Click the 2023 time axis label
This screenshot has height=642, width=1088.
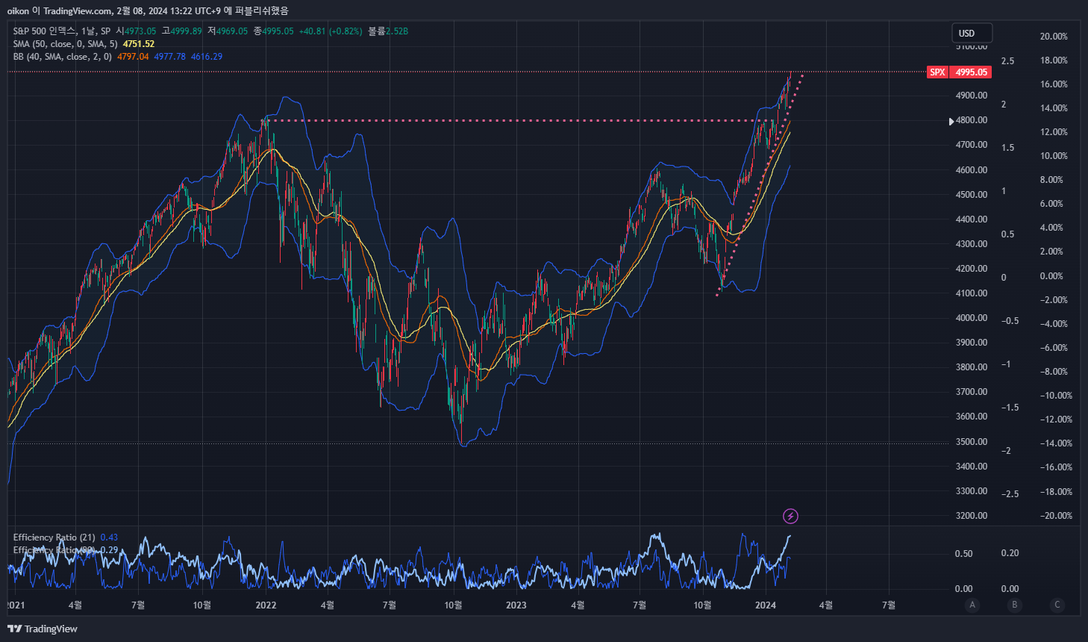(x=516, y=605)
